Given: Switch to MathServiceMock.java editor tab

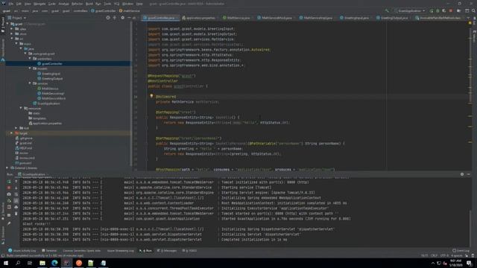Looking at the screenshot, I should [275, 18].
